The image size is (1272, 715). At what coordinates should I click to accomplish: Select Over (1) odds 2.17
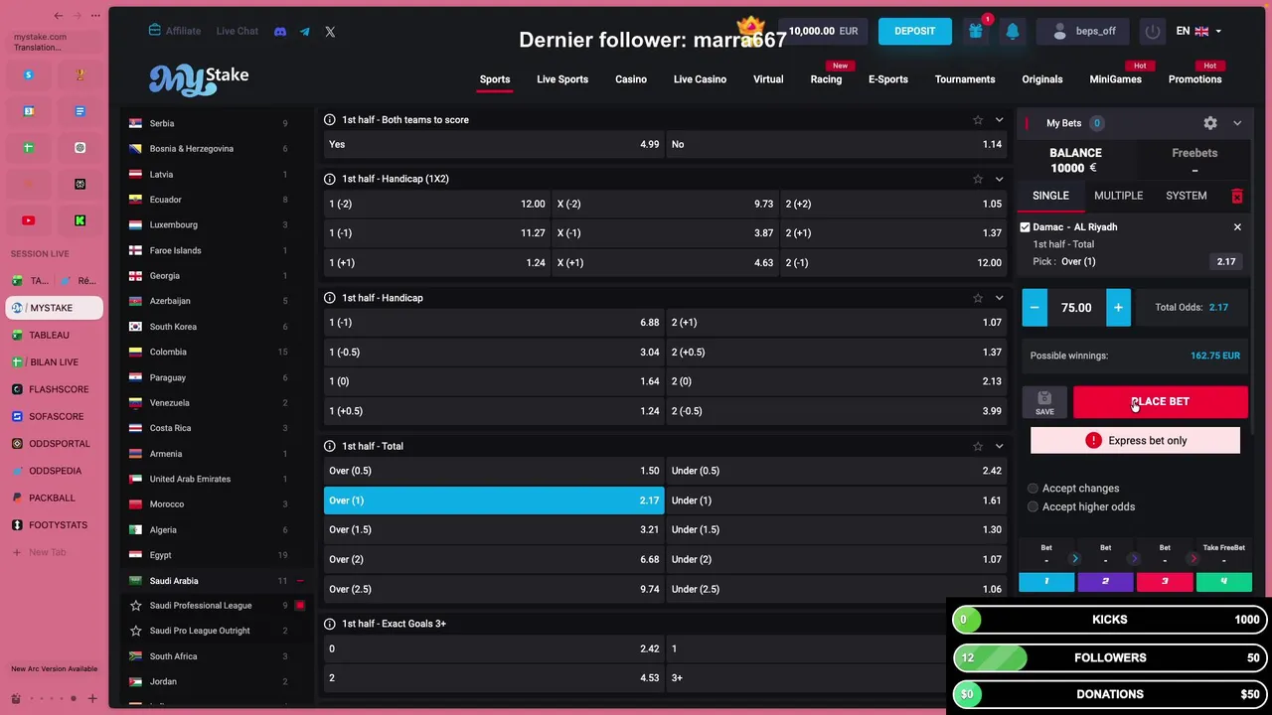[494, 500]
